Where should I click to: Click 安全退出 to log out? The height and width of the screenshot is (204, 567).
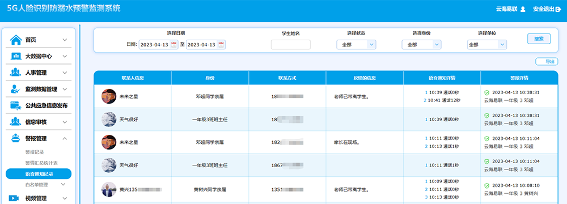pos(543,10)
